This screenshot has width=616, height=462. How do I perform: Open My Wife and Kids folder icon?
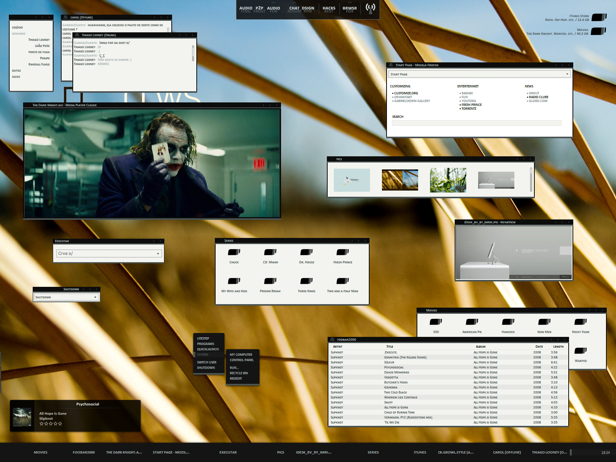pyautogui.click(x=234, y=281)
